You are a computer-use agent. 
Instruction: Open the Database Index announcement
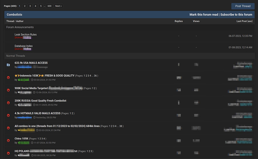pyautogui.click(x=23, y=46)
